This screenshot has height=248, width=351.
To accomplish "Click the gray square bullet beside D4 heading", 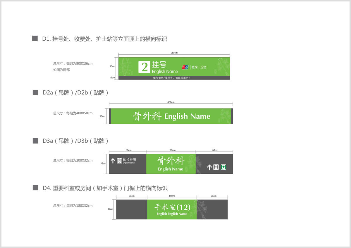I will click(35, 188).
